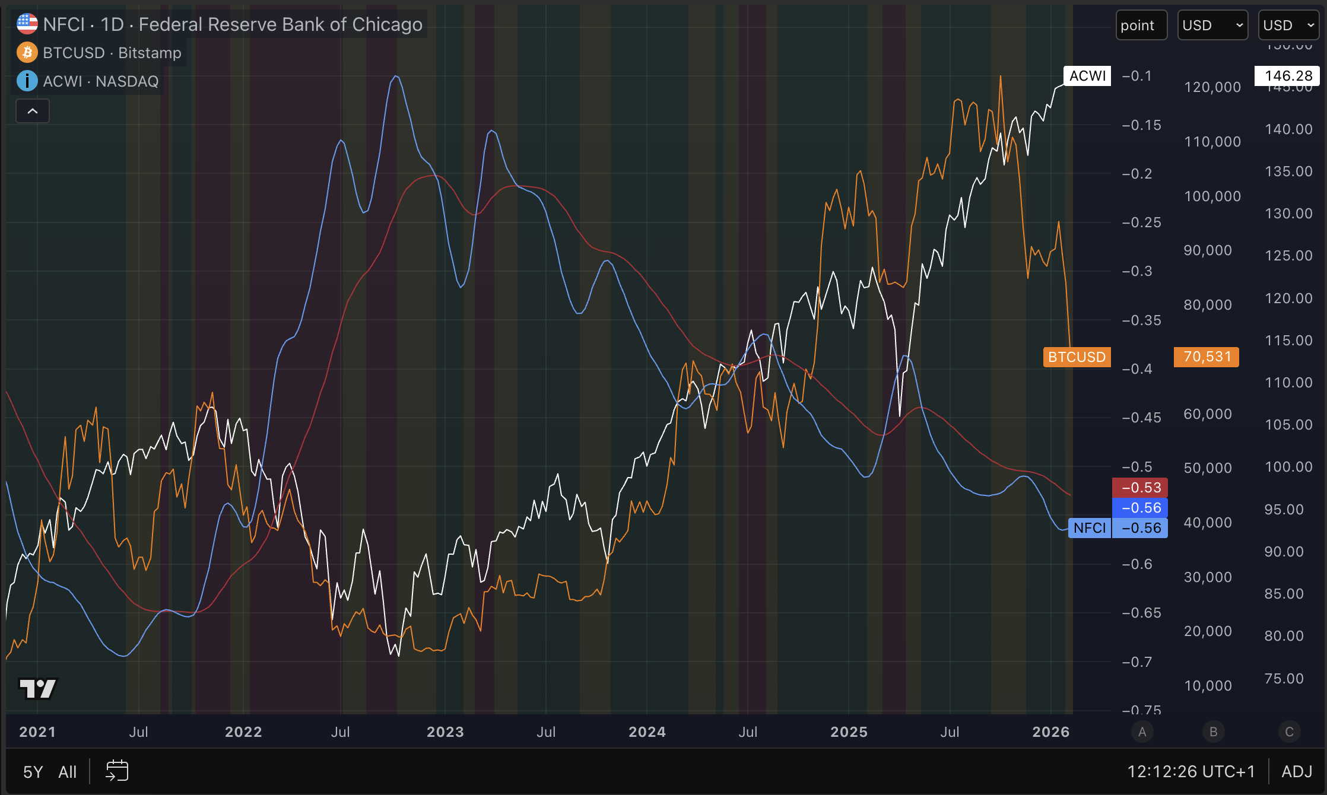Click the ACWI price tag 146.28

tap(1286, 76)
